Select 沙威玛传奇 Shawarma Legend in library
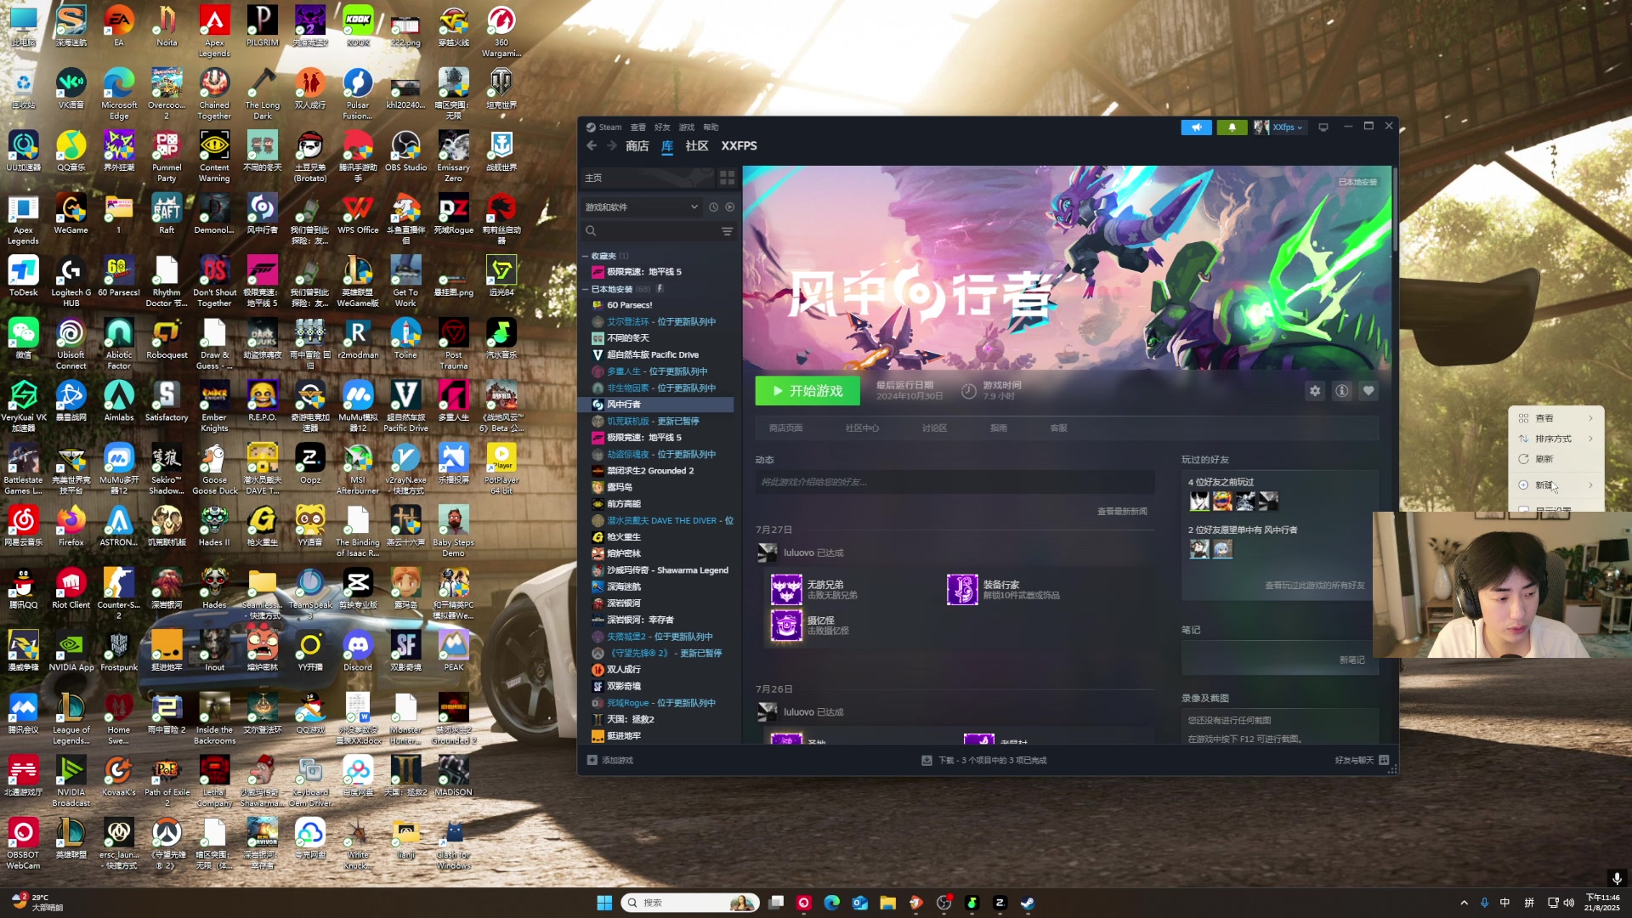 coord(666,570)
